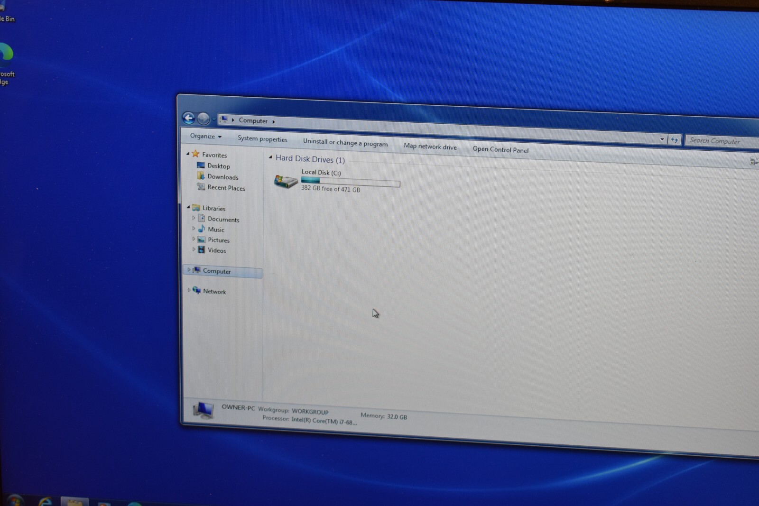Select Libraries in the navigation pane
759x506 pixels.
(214, 208)
